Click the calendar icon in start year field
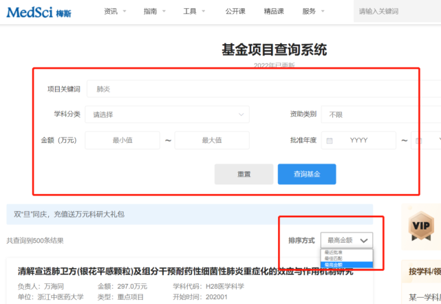This screenshot has width=441, height=304. tap(330, 140)
